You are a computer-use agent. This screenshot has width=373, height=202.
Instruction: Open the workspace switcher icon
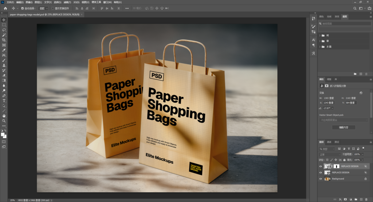(x=361, y=8)
